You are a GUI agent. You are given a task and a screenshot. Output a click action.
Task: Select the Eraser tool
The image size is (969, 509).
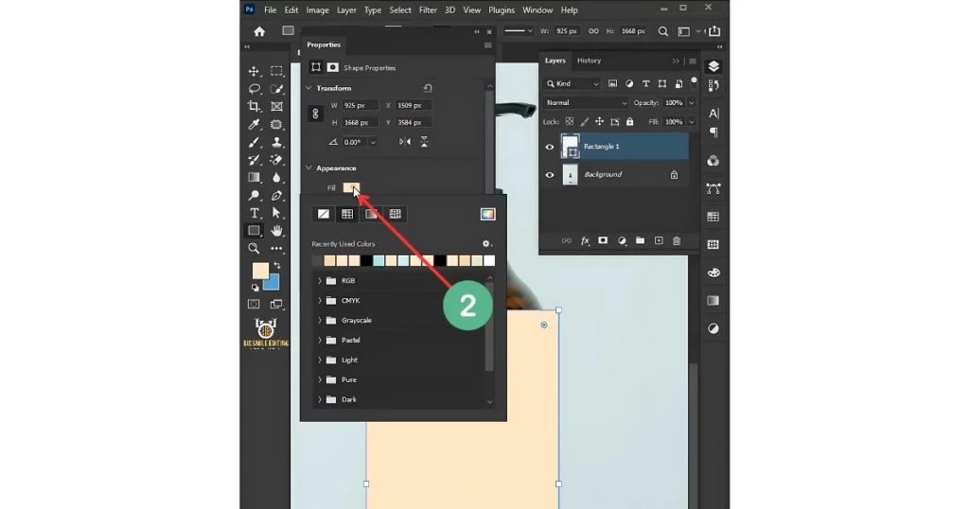(x=276, y=160)
